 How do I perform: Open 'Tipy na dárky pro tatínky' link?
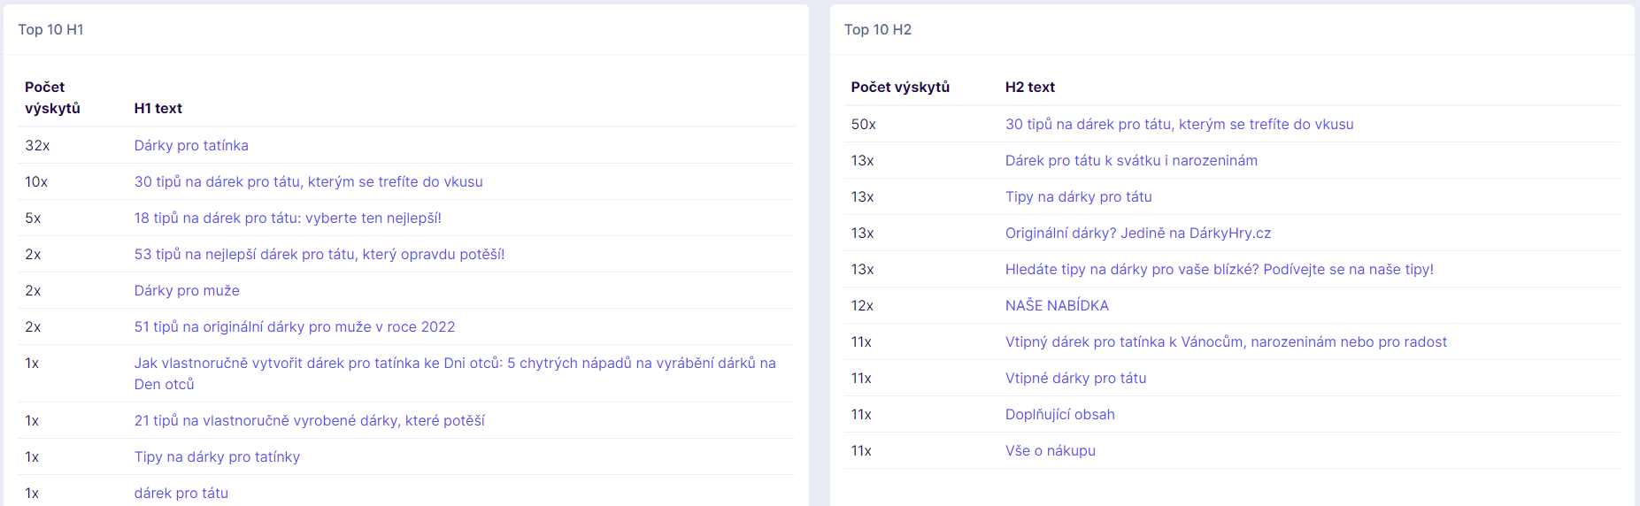coord(217,456)
